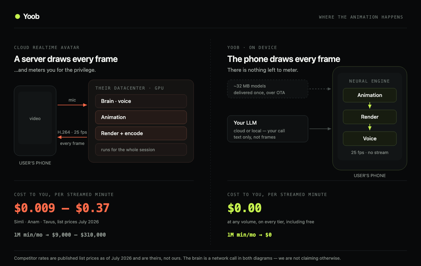This screenshot has height=266, width=421.
Task: Select the datacenter 'Animation' box
Action: pos(141,117)
